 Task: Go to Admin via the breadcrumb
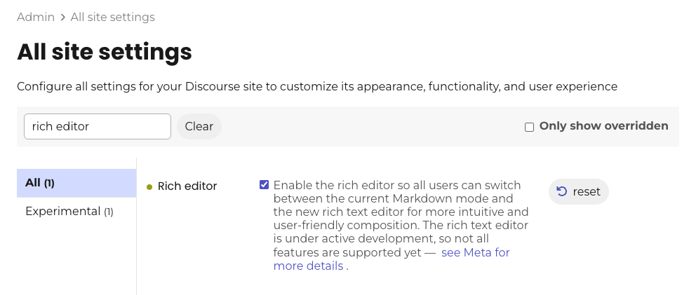coord(36,17)
